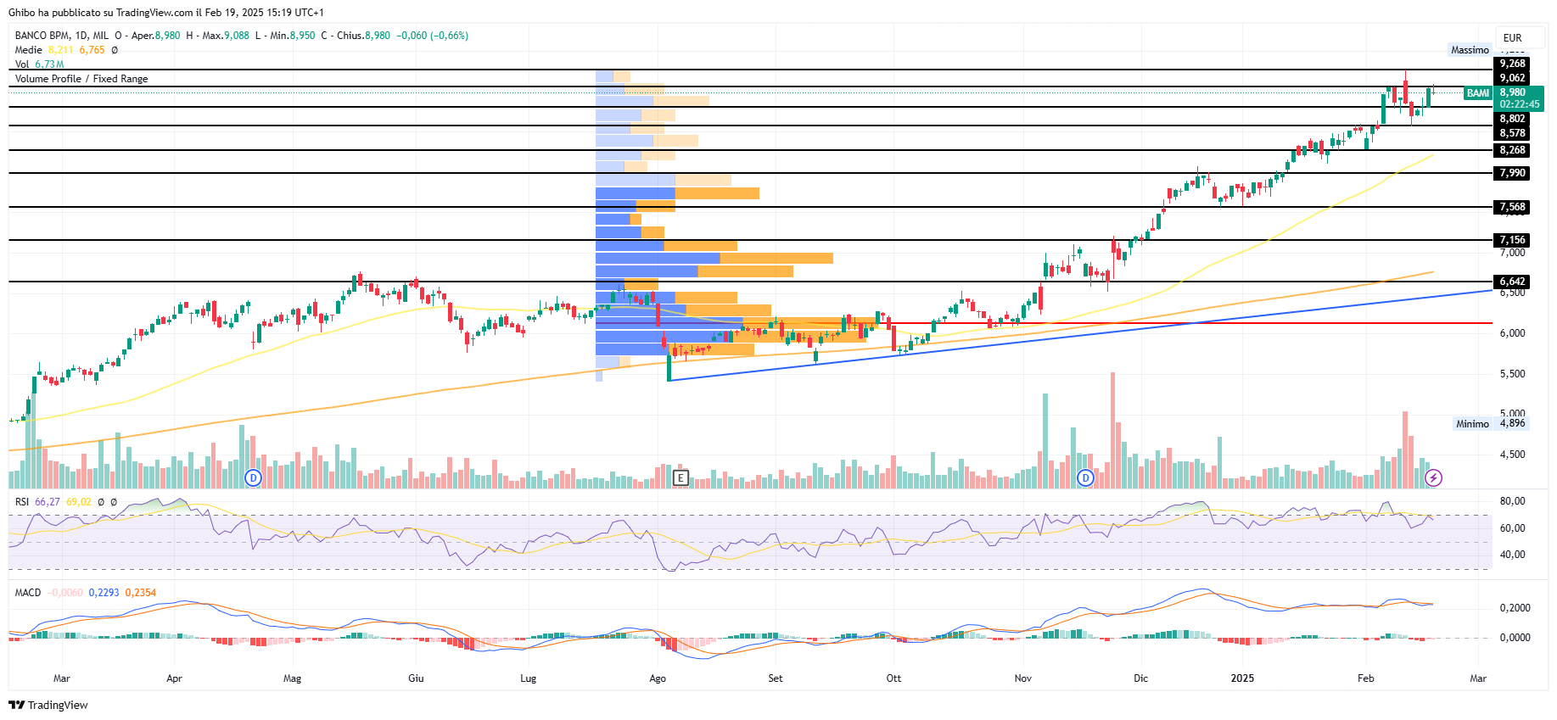Click the Minimo low price tag
This screenshot has width=1557, height=720.
tap(1472, 424)
